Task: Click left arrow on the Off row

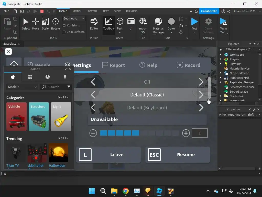Action: 93,82
